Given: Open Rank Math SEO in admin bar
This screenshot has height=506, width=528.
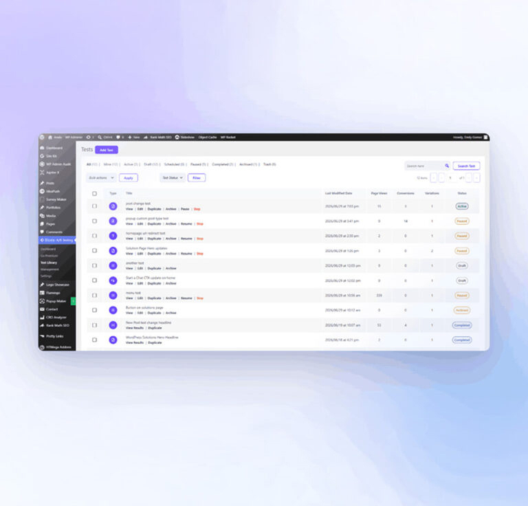Looking at the screenshot, I should click(x=157, y=137).
